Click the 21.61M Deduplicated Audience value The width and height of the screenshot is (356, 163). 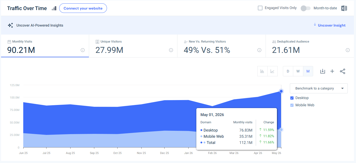pyautogui.click(x=286, y=50)
